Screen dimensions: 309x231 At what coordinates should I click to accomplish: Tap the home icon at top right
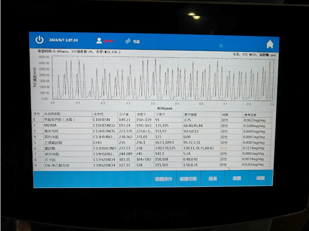pos(269,44)
